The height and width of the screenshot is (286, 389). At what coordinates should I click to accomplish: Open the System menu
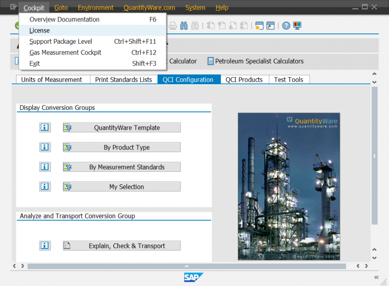pos(195,8)
